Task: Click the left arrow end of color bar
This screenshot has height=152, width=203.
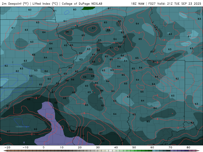Action: 5,151
